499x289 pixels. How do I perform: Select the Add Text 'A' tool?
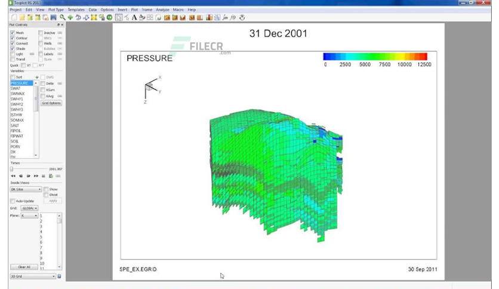[134, 17]
